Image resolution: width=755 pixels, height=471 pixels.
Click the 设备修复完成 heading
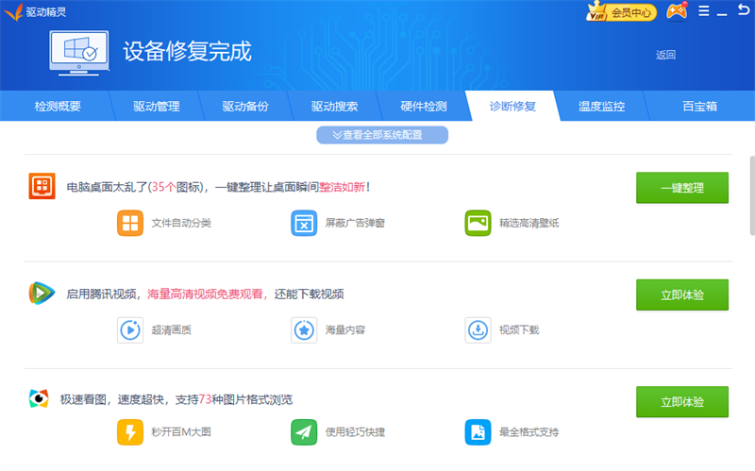[x=187, y=51]
